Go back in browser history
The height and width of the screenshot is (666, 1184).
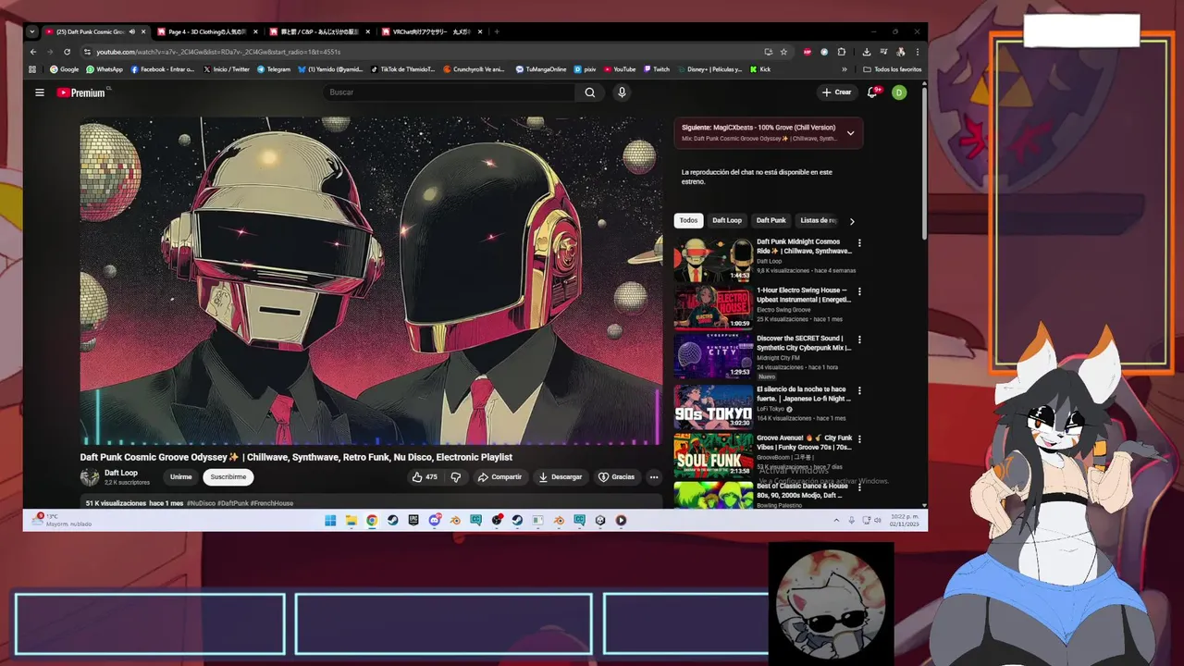[x=33, y=52]
